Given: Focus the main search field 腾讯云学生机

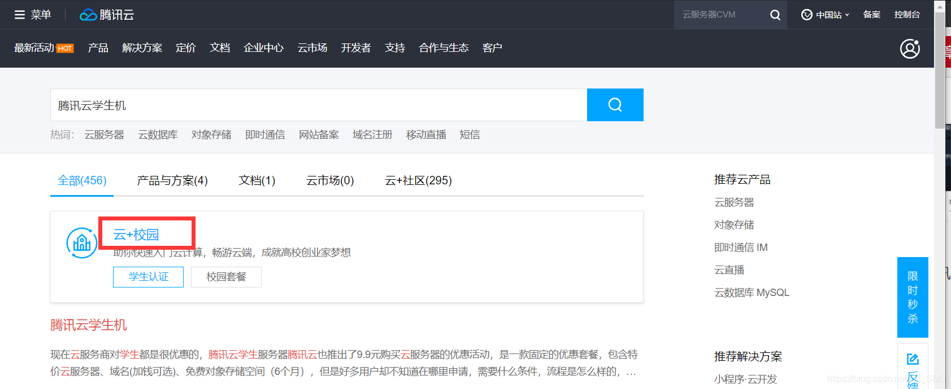Looking at the screenshot, I should click(x=319, y=105).
